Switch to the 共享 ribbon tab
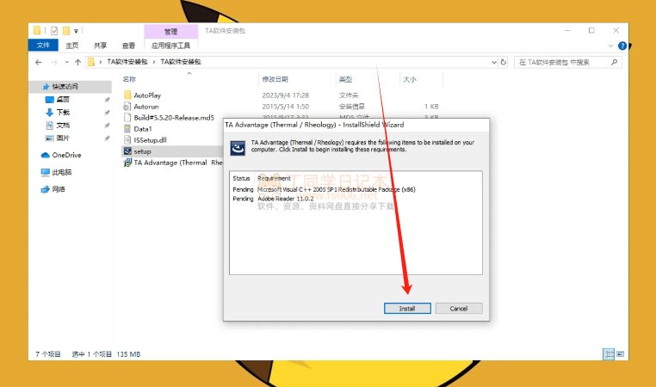Viewport: 656px width, 387px height. [101, 45]
